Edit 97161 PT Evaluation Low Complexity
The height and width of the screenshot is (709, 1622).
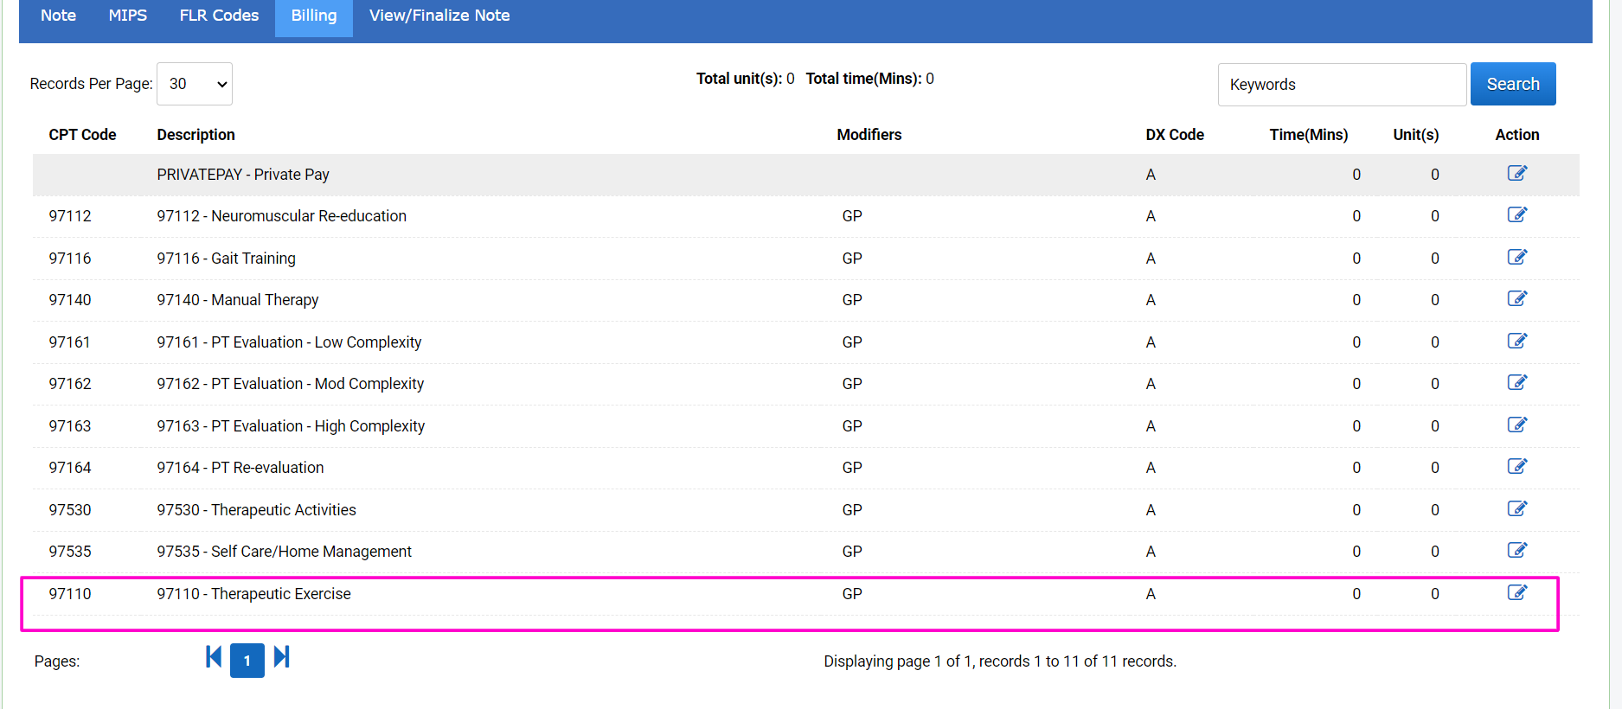tap(1516, 342)
